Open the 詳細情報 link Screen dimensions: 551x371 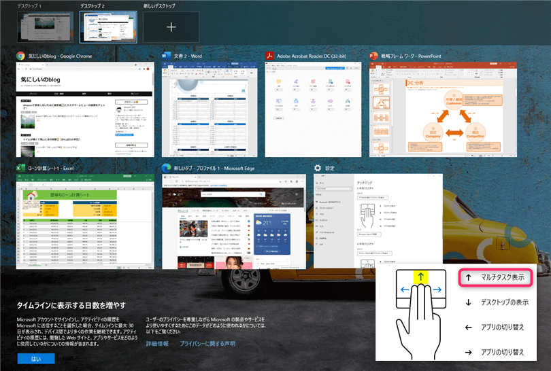157,344
